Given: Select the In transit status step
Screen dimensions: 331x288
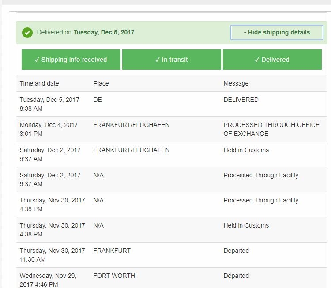Looking at the screenshot, I should tap(171, 60).
